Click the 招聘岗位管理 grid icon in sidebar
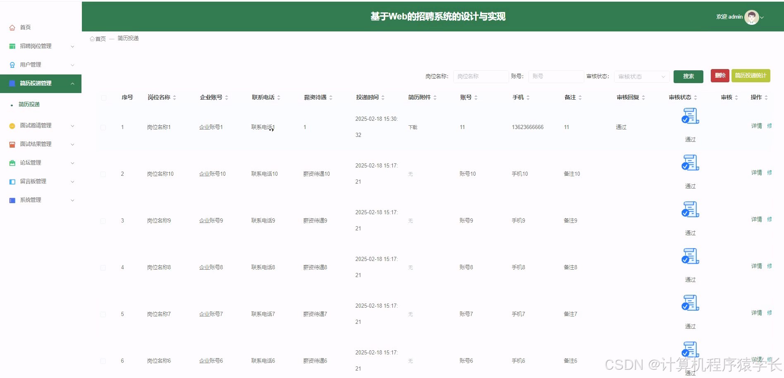Image resolution: width=784 pixels, height=378 pixels. (x=12, y=46)
